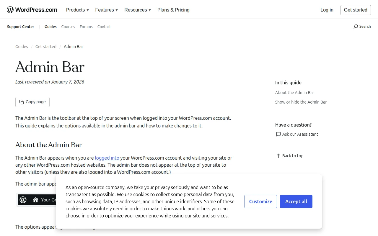Image resolution: width=378 pixels, height=236 pixels.
Task: Jump to Show or hide the Admin Bar
Action: [x=301, y=102]
